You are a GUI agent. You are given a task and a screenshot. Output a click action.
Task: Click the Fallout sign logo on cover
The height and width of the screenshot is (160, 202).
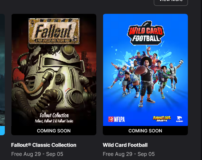pyautogui.click(x=54, y=31)
